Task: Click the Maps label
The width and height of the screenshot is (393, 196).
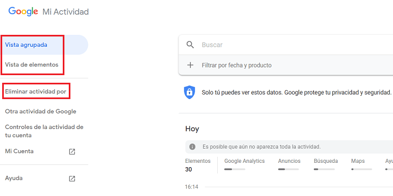Action: (358, 161)
